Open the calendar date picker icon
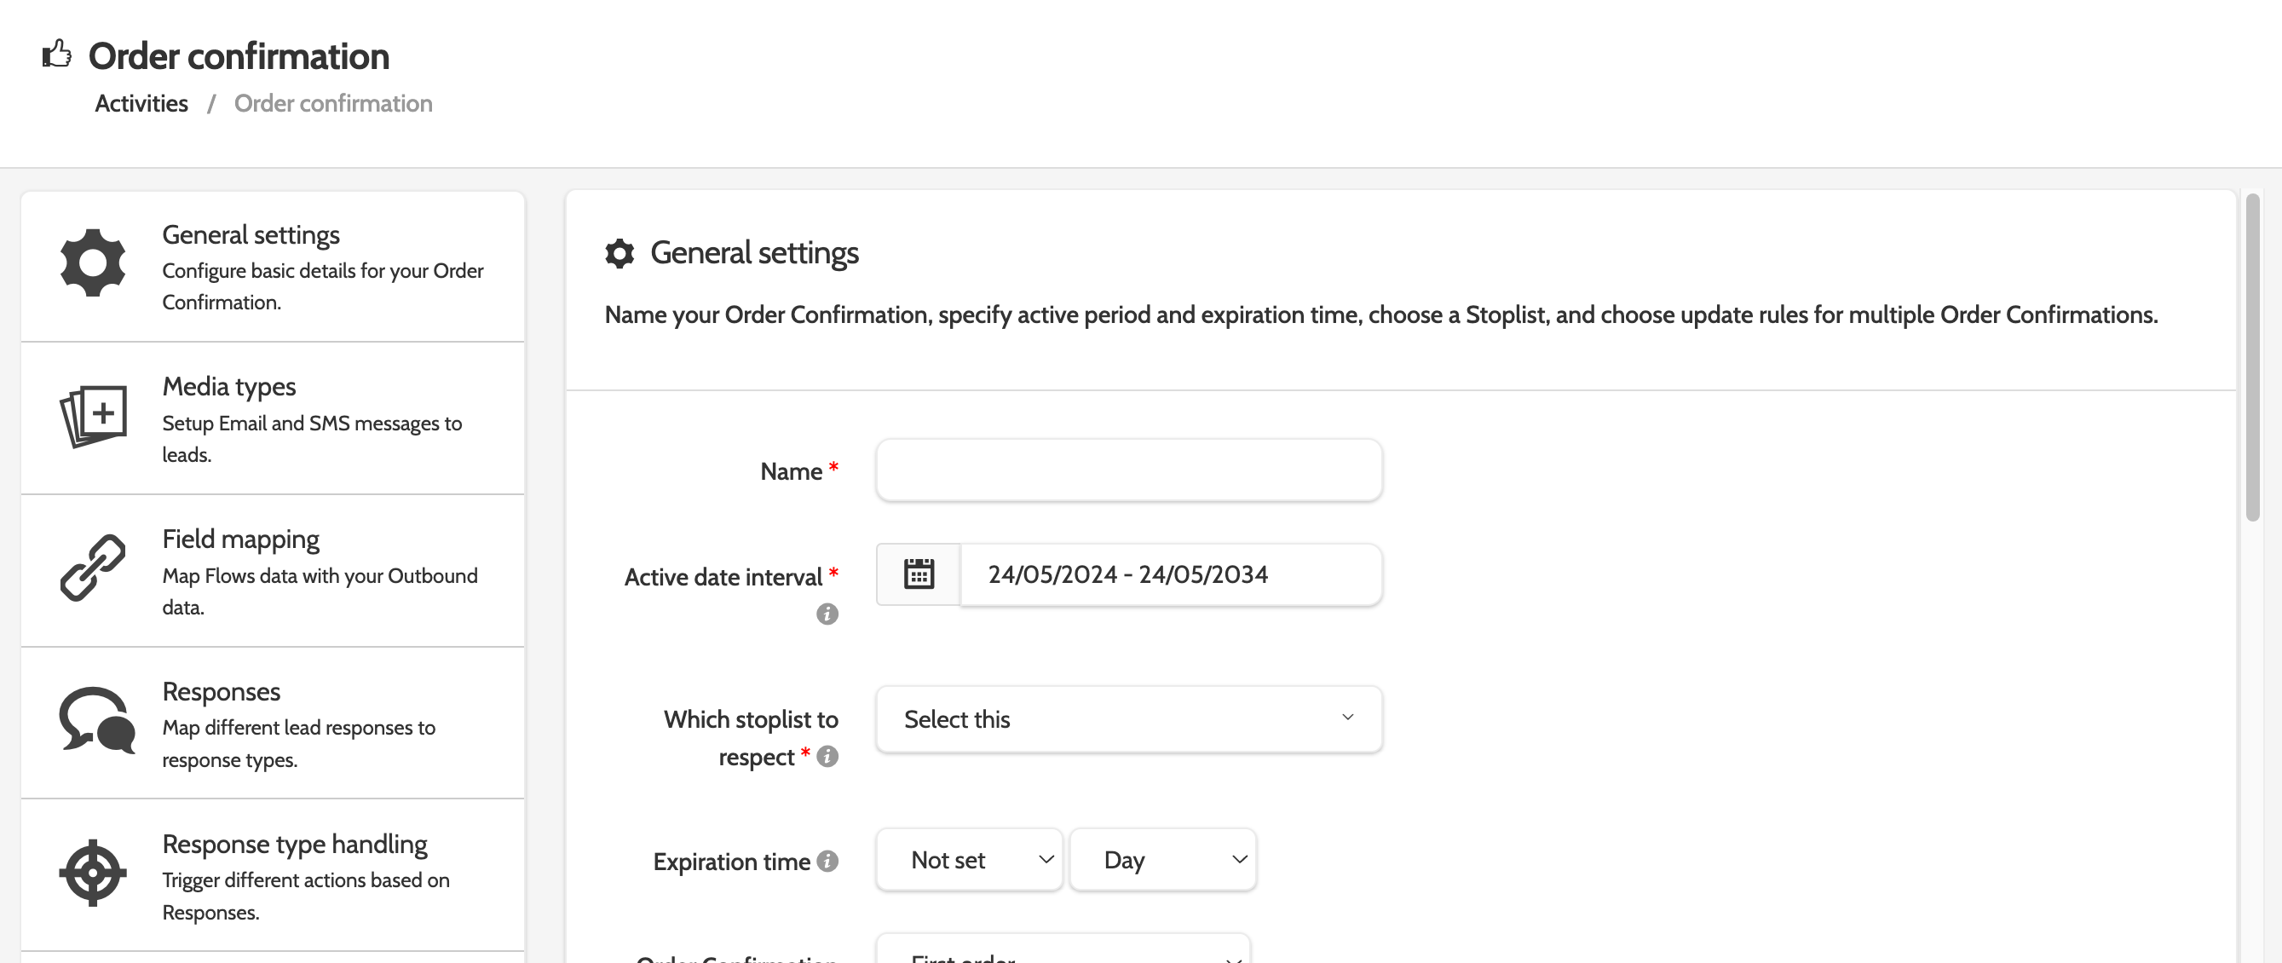 918,574
